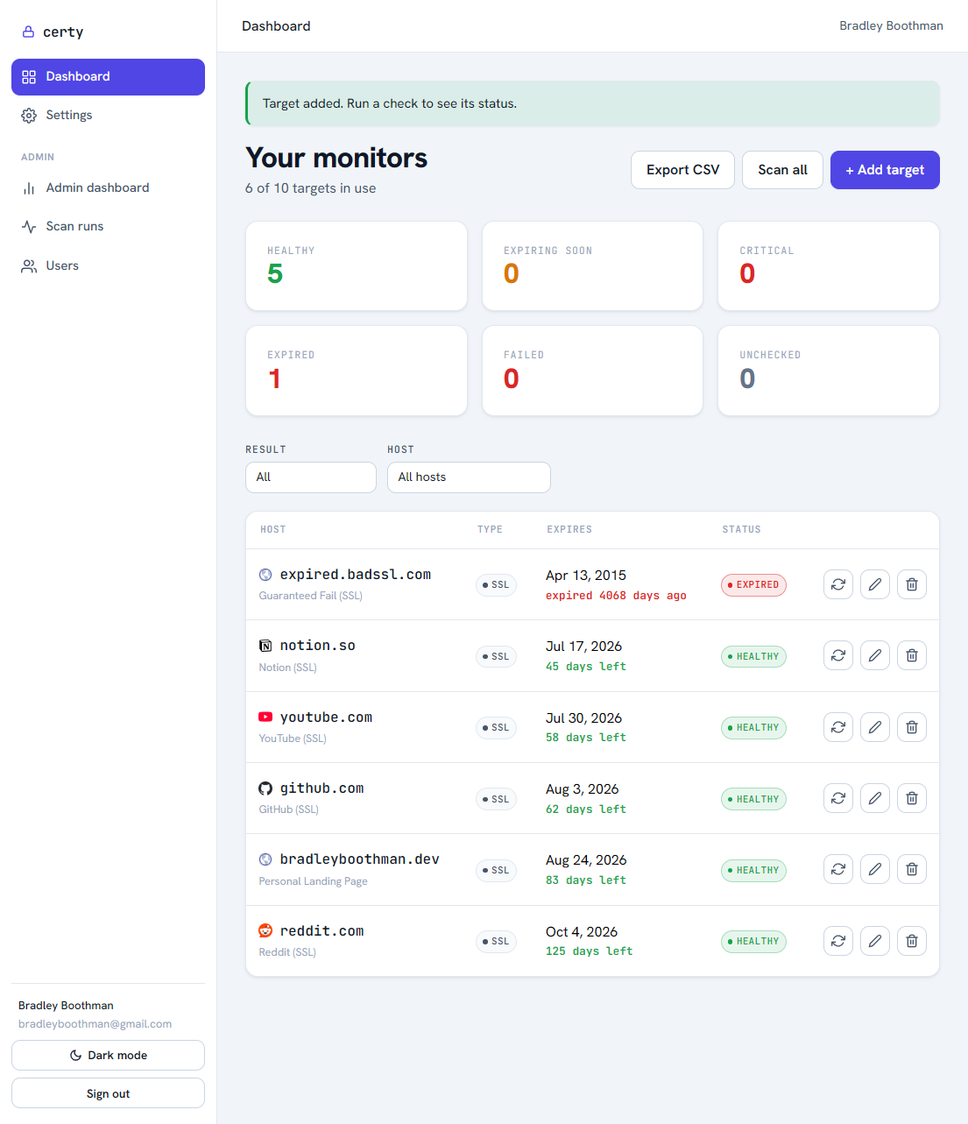This screenshot has height=1124, width=968.
Task: Click the expired.badssl.com host name
Action: pyautogui.click(x=356, y=575)
